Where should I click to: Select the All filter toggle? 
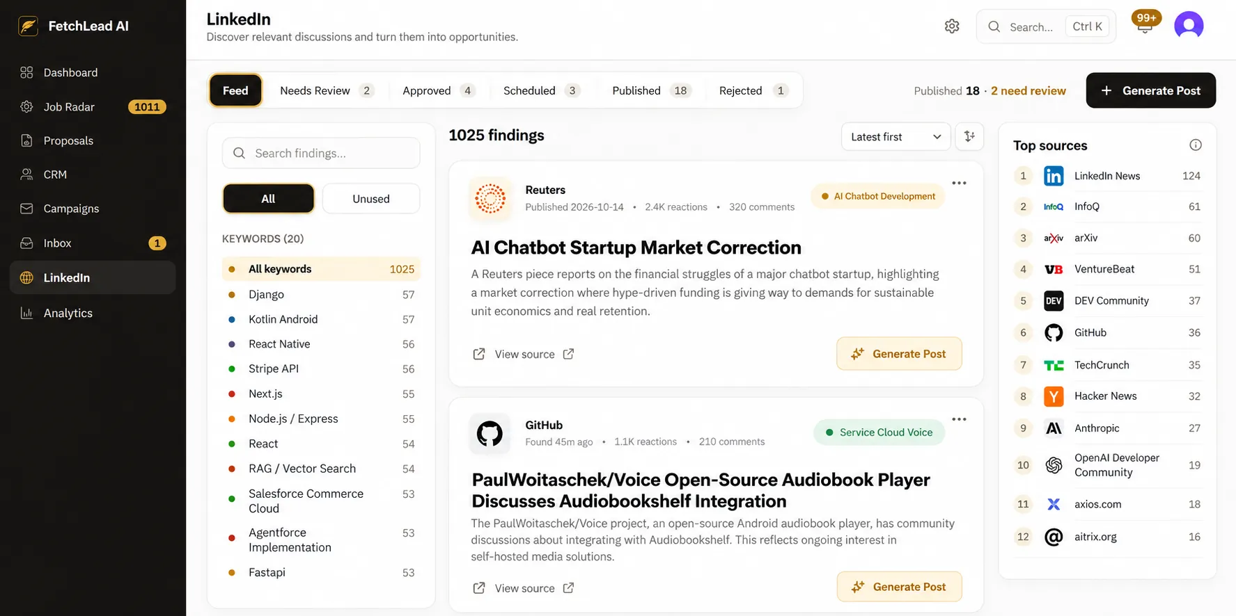coord(268,199)
